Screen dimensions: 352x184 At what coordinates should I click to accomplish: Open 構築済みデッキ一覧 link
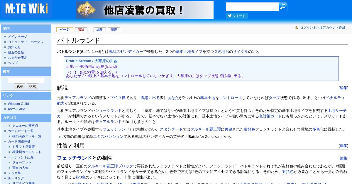click(27, 136)
